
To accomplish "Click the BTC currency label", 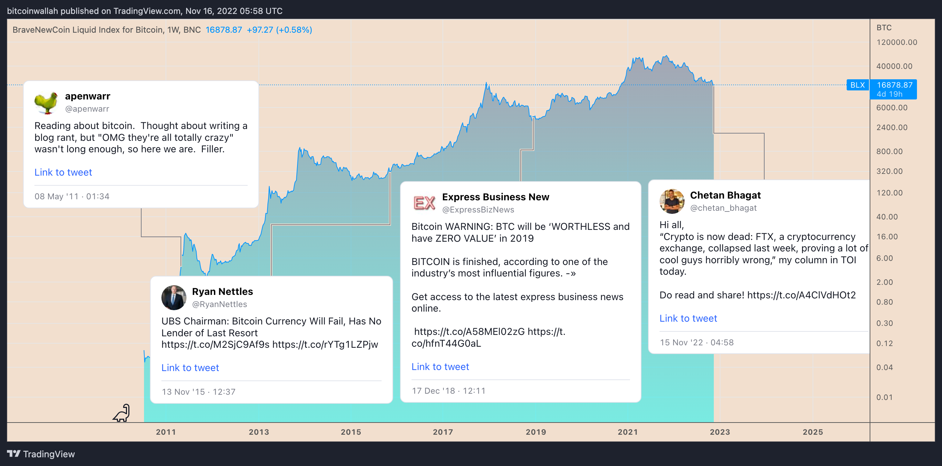I will tap(884, 28).
